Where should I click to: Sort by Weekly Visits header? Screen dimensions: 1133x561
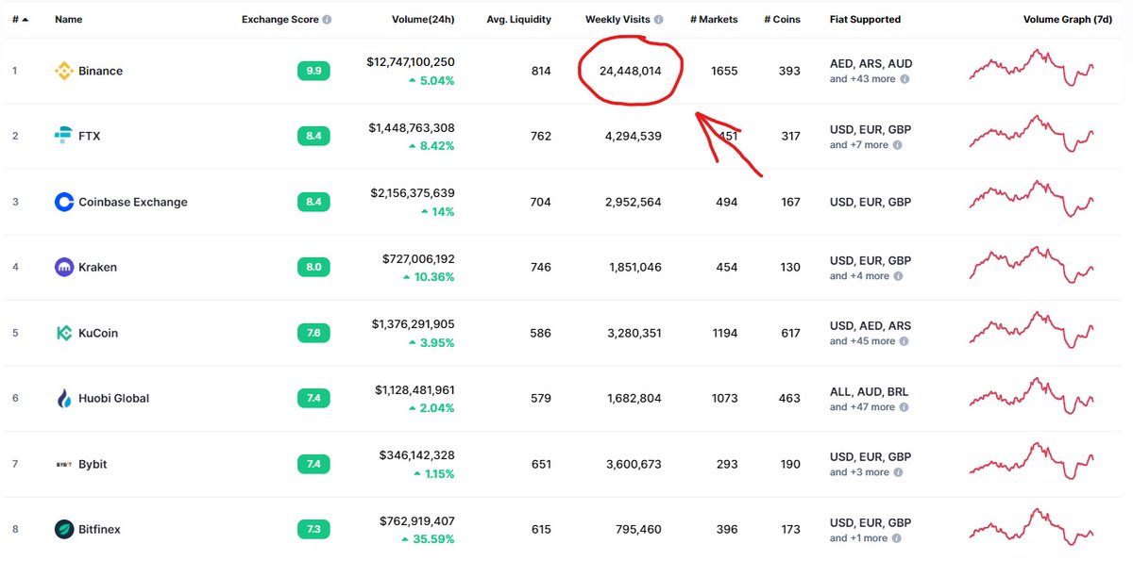click(617, 19)
